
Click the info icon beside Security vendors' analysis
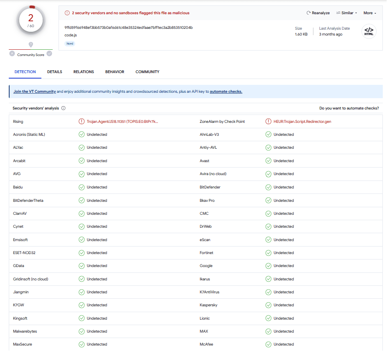coord(64,108)
